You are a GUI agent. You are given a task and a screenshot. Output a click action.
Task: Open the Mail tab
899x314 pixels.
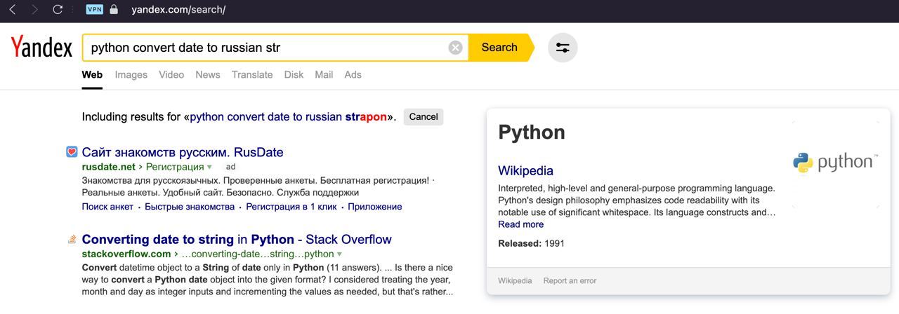pos(324,75)
